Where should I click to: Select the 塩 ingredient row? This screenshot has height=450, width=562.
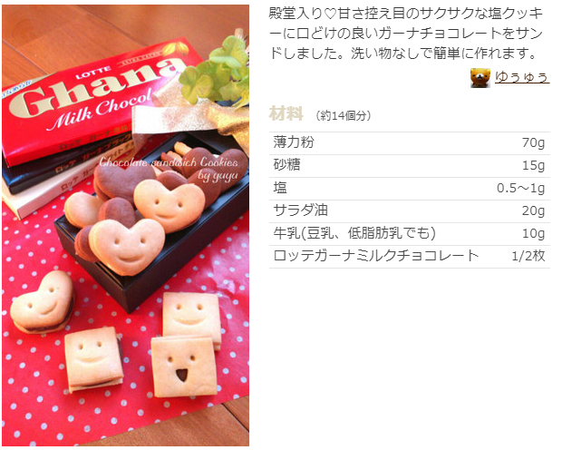pyautogui.click(x=410, y=188)
